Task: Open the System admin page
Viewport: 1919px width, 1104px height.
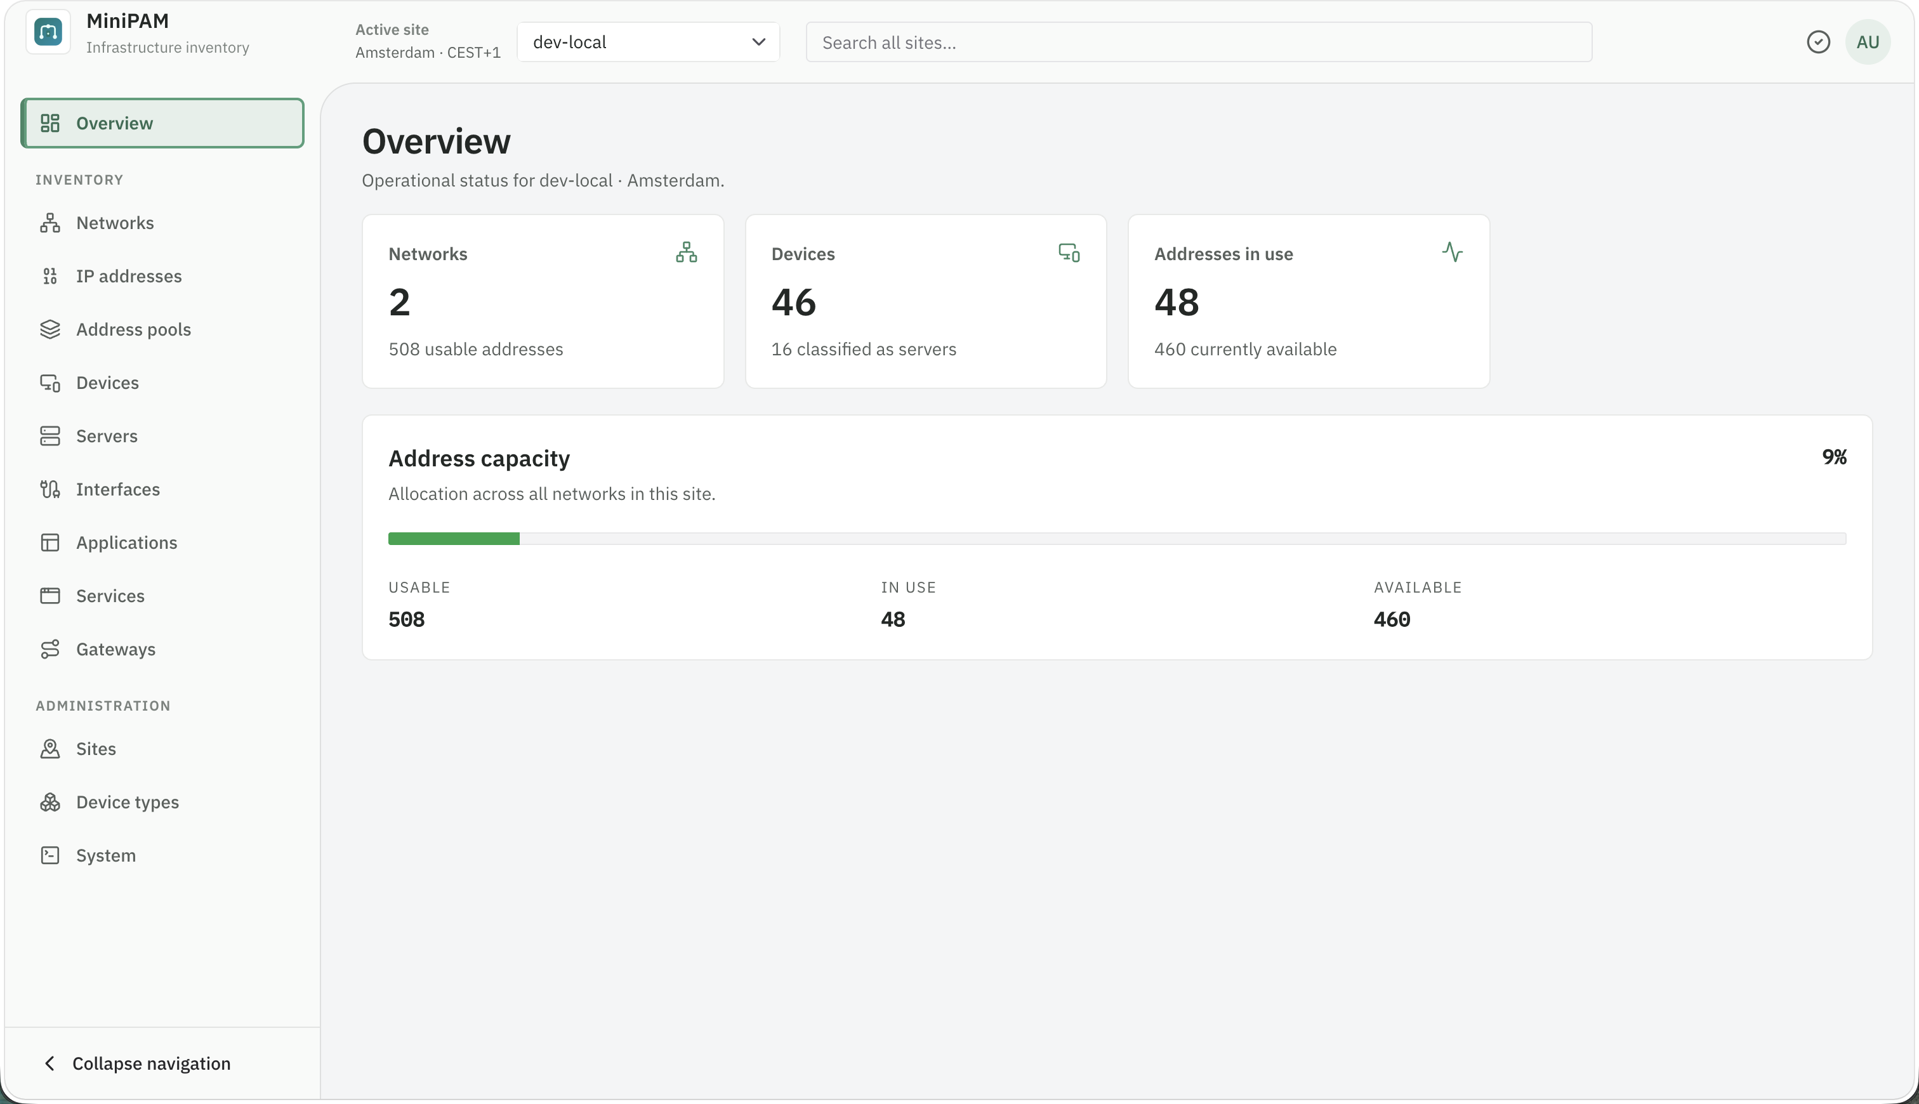Action: click(162, 855)
